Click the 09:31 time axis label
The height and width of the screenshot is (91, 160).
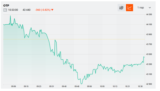[x=51, y=86]
